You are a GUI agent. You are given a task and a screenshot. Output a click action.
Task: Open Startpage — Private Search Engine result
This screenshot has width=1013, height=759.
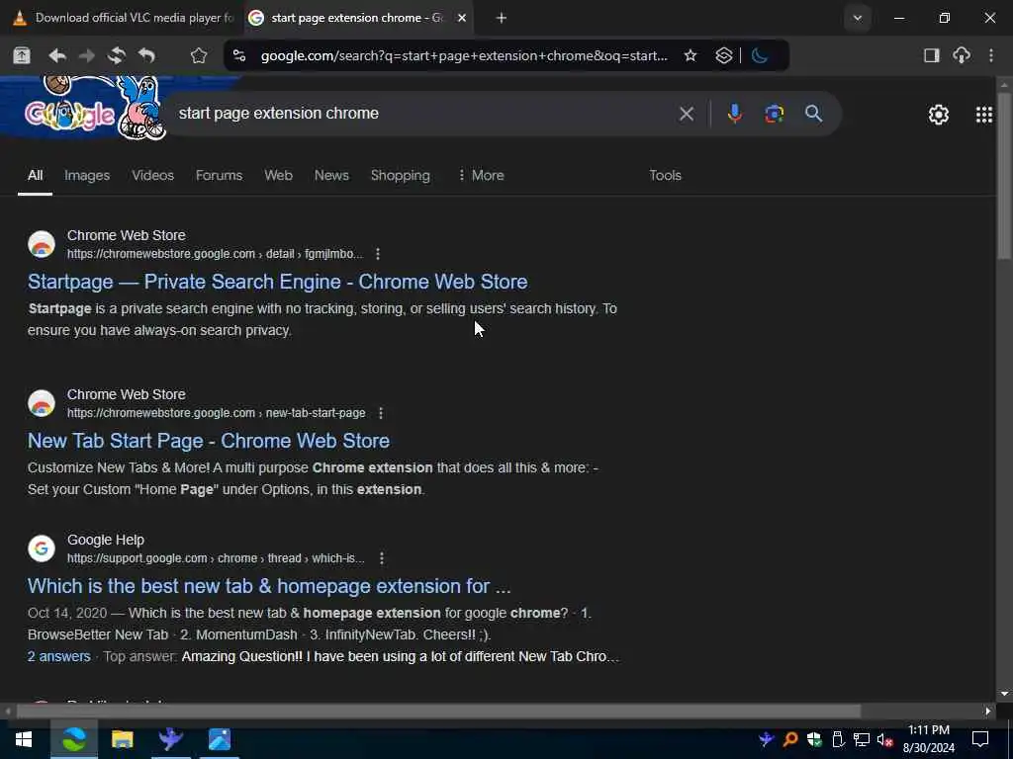(278, 282)
